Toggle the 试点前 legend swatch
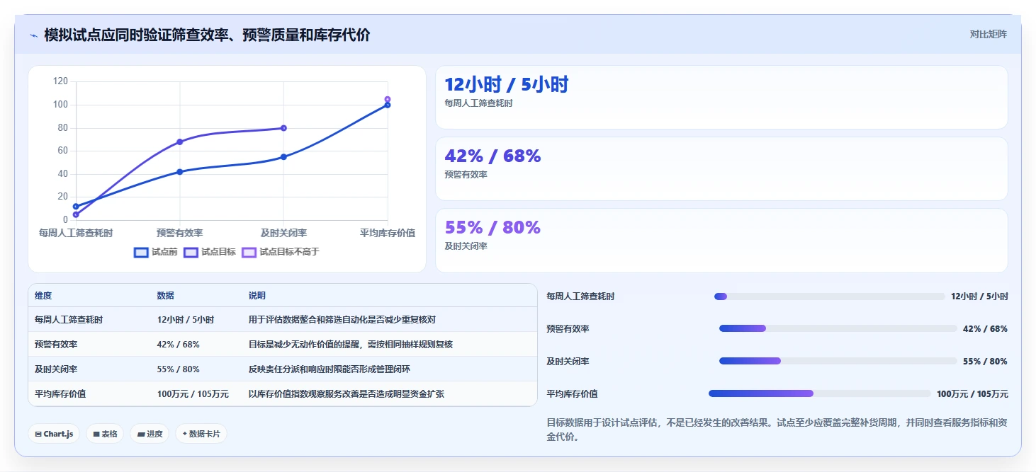The width and height of the screenshot is (1036, 472). 141,252
